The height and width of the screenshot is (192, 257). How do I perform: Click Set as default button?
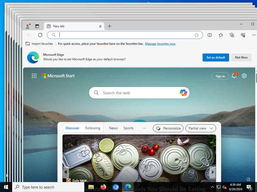(216, 57)
